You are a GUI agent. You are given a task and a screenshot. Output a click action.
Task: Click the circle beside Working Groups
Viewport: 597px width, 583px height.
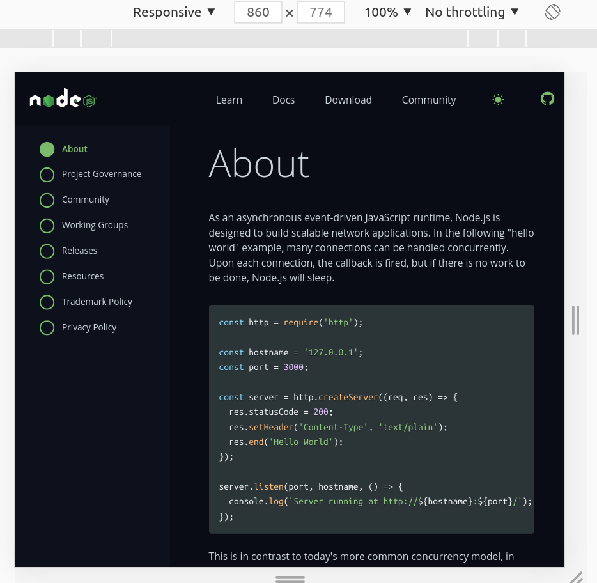tap(47, 226)
